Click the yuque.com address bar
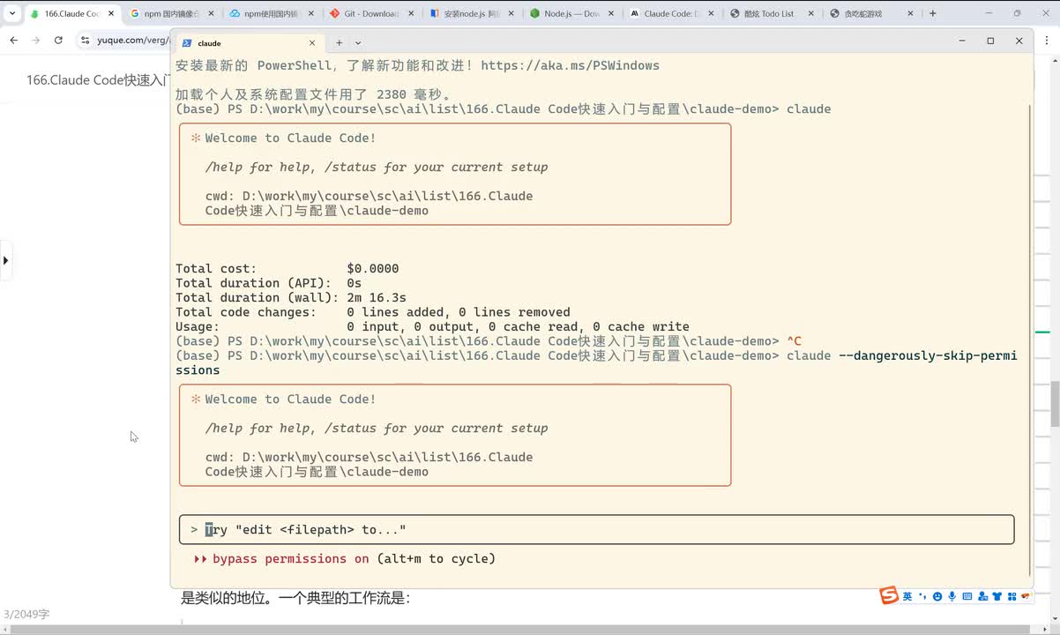Screen dimensions: 1060x635 pyautogui.click(x=132, y=41)
